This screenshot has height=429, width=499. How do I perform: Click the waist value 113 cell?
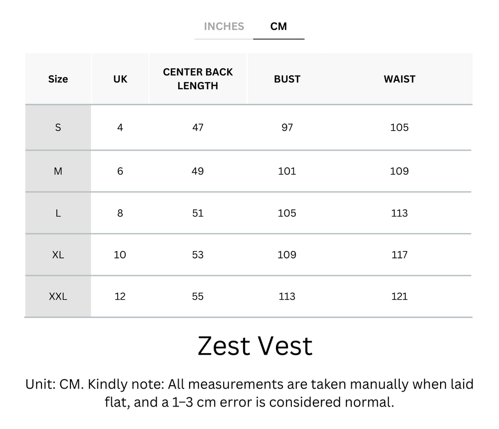[x=399, y=213]
